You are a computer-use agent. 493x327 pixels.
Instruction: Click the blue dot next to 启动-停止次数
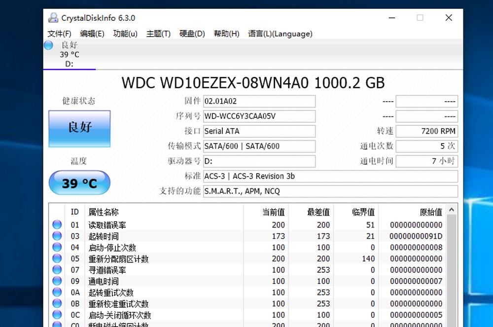pos(57,247)
